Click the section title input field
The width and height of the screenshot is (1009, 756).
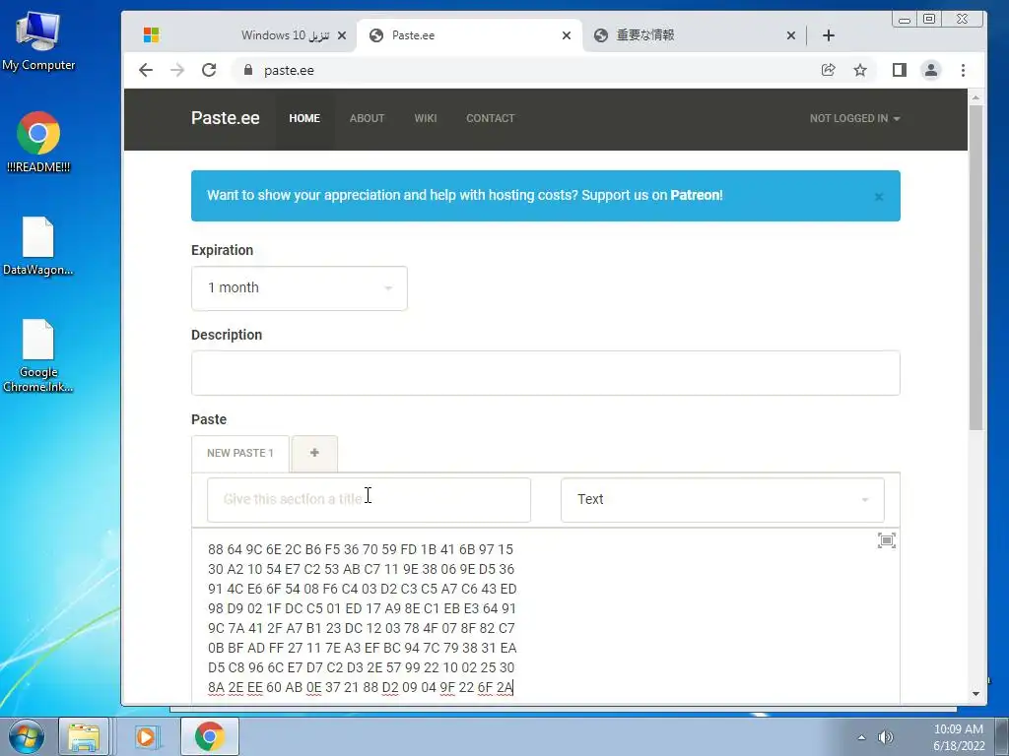[369, 499]
